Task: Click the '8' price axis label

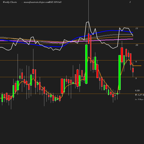Action: (136, 78)
